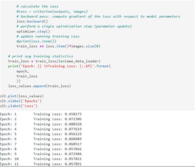The width and height of the screenshot is (195, 167).
Task: Click the 'loss.backward()' code line
Action: point(32,21)
